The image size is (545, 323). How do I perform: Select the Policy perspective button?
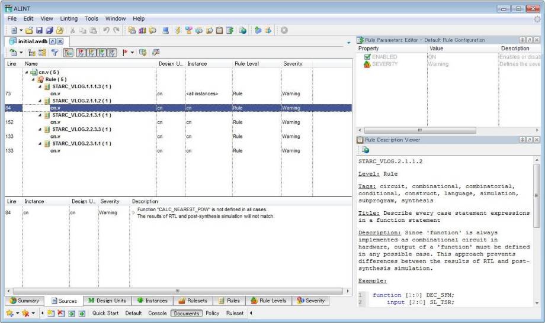pos(212,314)
